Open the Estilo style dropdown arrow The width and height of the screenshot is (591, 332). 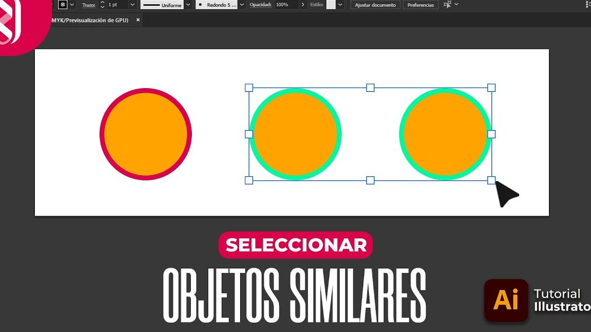point(340,5)
